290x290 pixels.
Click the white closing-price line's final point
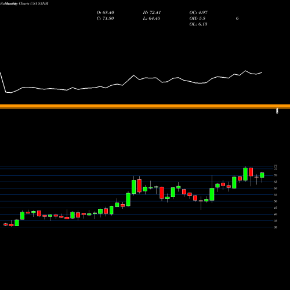pos(262,72)
